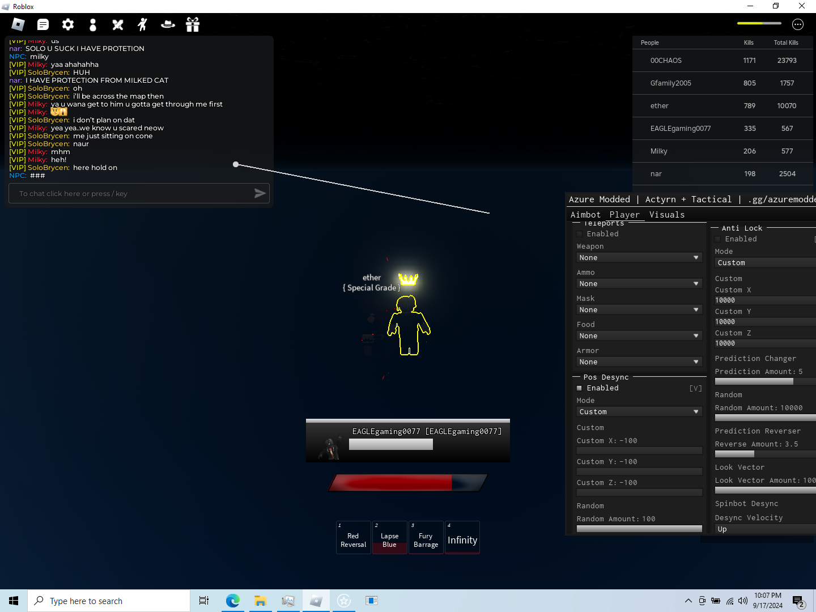816x612 pixels.
Task: Switch to the Player tab
Action: [624, 215]
